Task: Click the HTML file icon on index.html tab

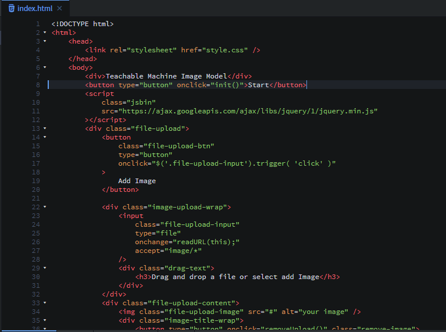Action: 12,9
